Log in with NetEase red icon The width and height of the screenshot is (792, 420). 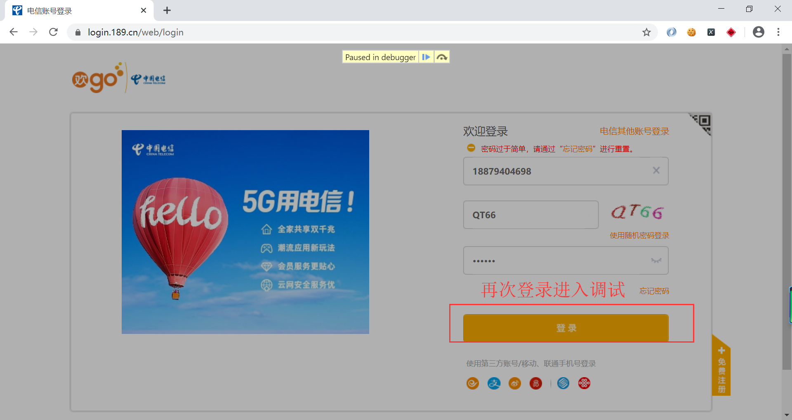point(536,383)
